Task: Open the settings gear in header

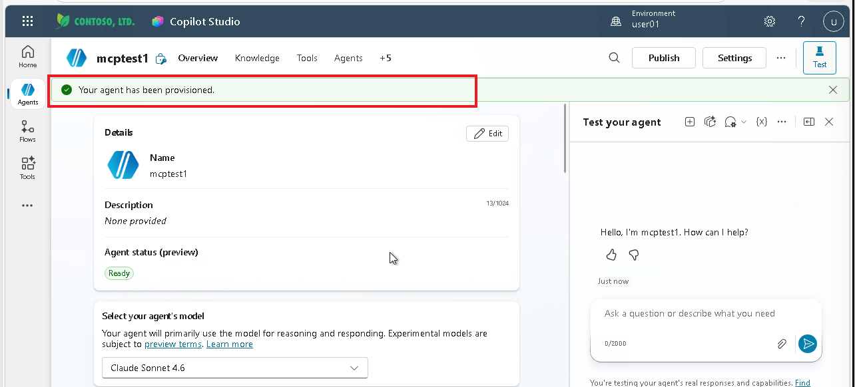Action: point(770,21)
